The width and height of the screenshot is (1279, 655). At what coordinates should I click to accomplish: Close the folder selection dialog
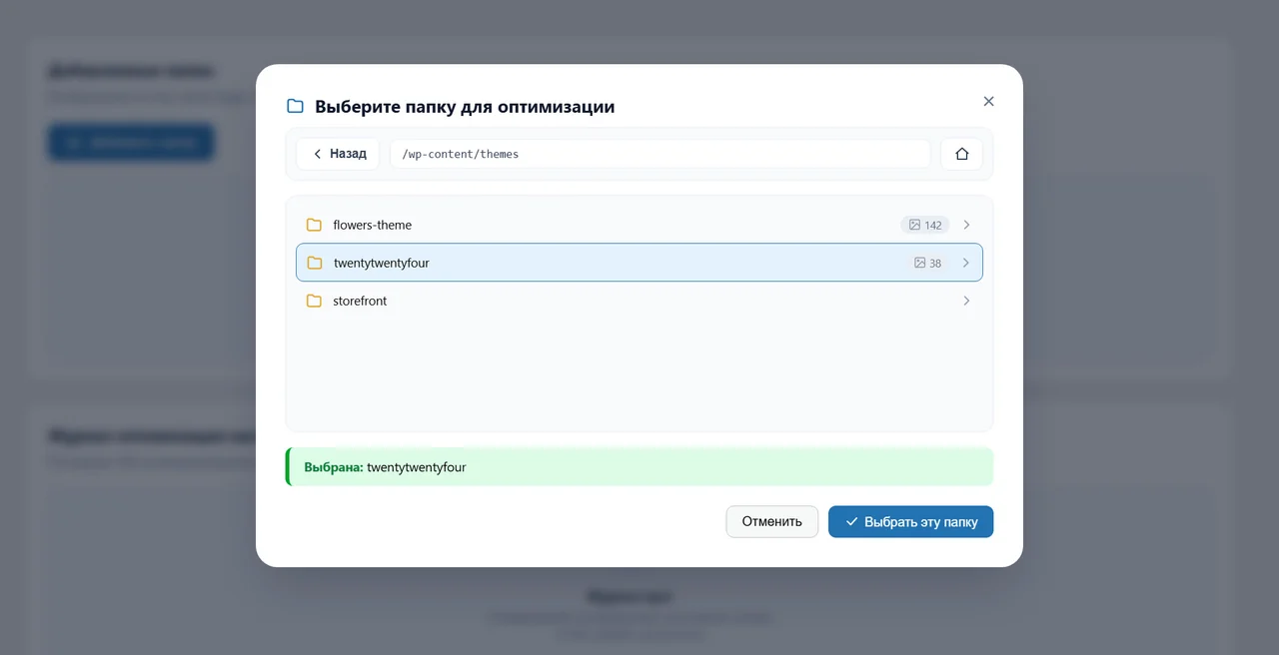[988, 101]
